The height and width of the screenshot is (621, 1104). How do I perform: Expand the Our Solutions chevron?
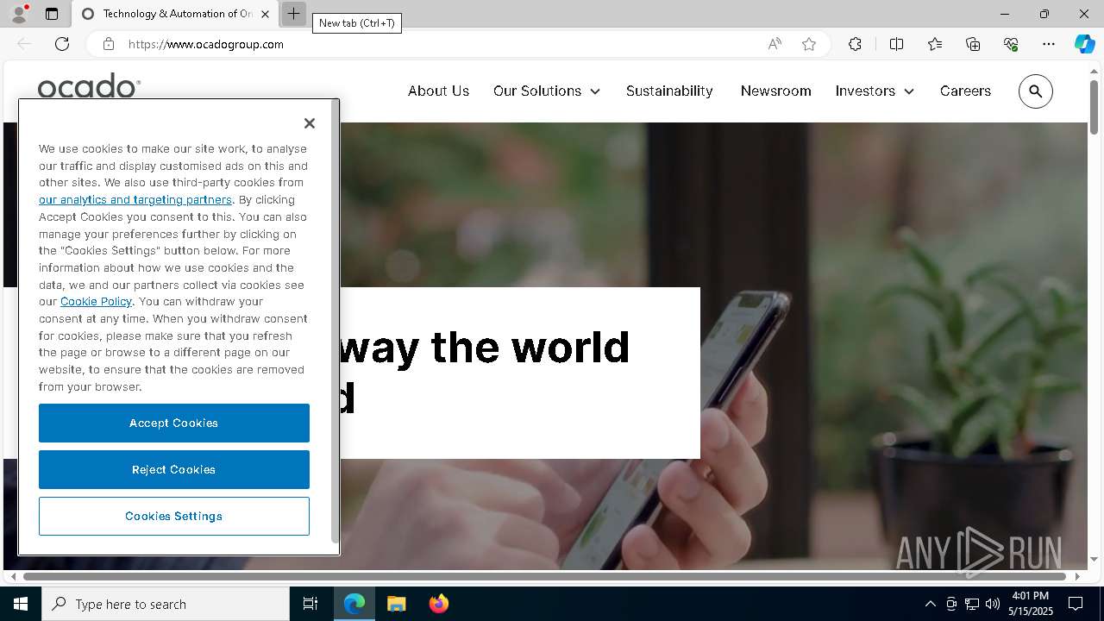click(x=595, y=91)
